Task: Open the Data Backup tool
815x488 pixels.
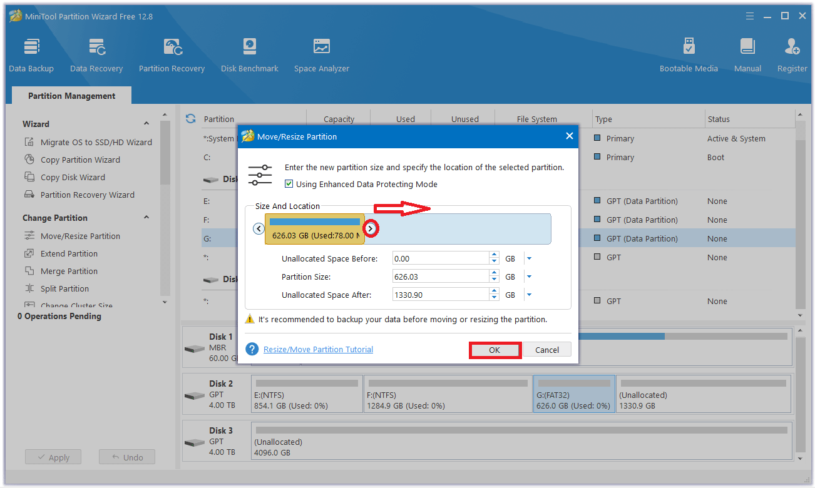Action: 31,55
